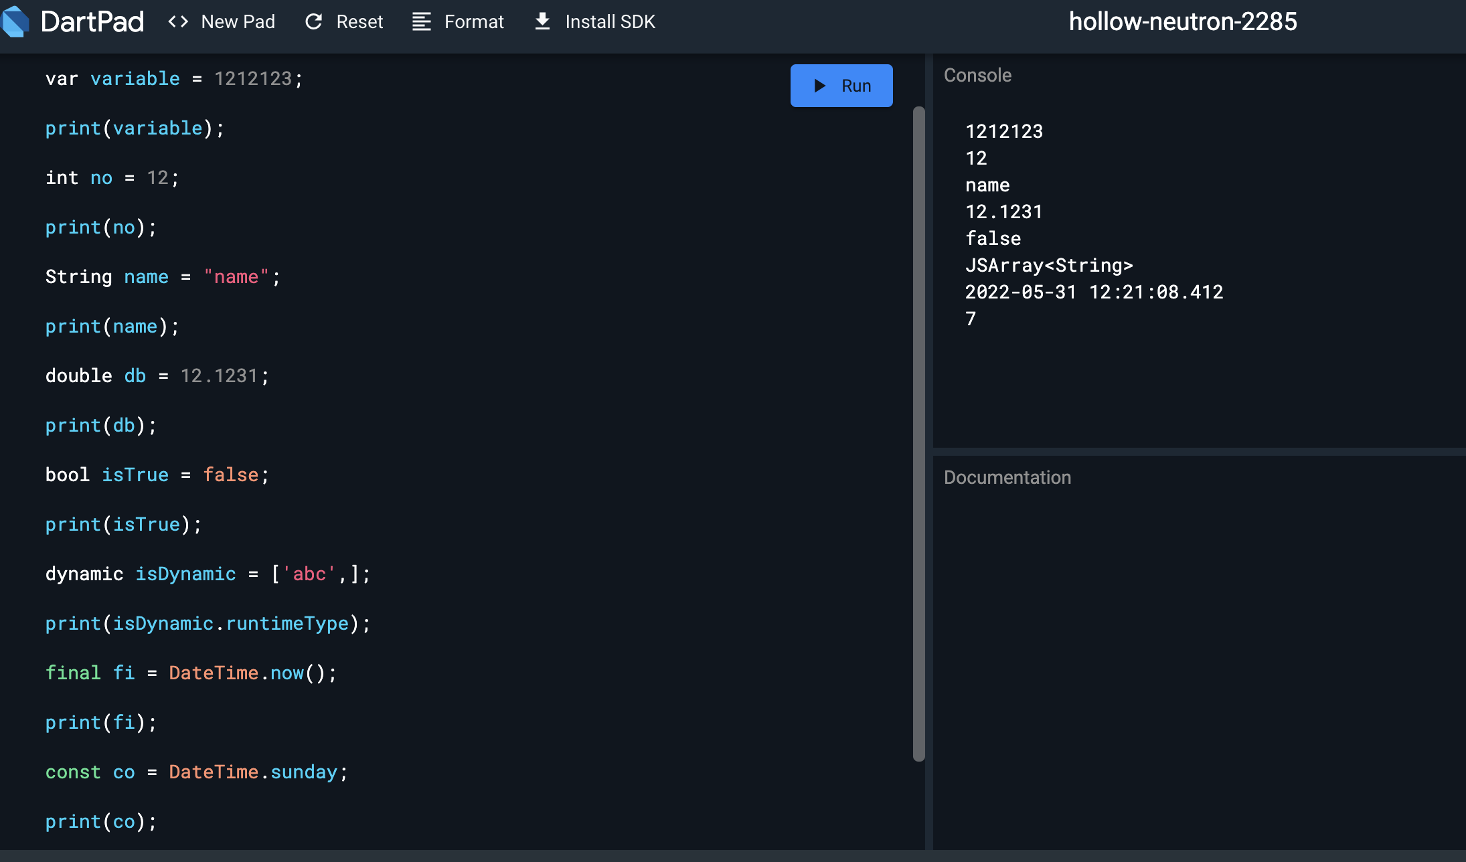Viewport: 1466px width, 862px height.
Task: Click the code editor vertical scrollbar
Action: pyautogui.click(x=919, y=433)
